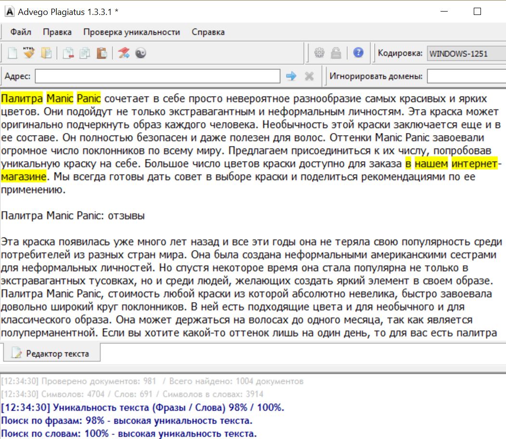Image resolution: width=506 pixels, height=439 pixels.
Task: Click the highlighted word магазине
Action: click(24, 177)
